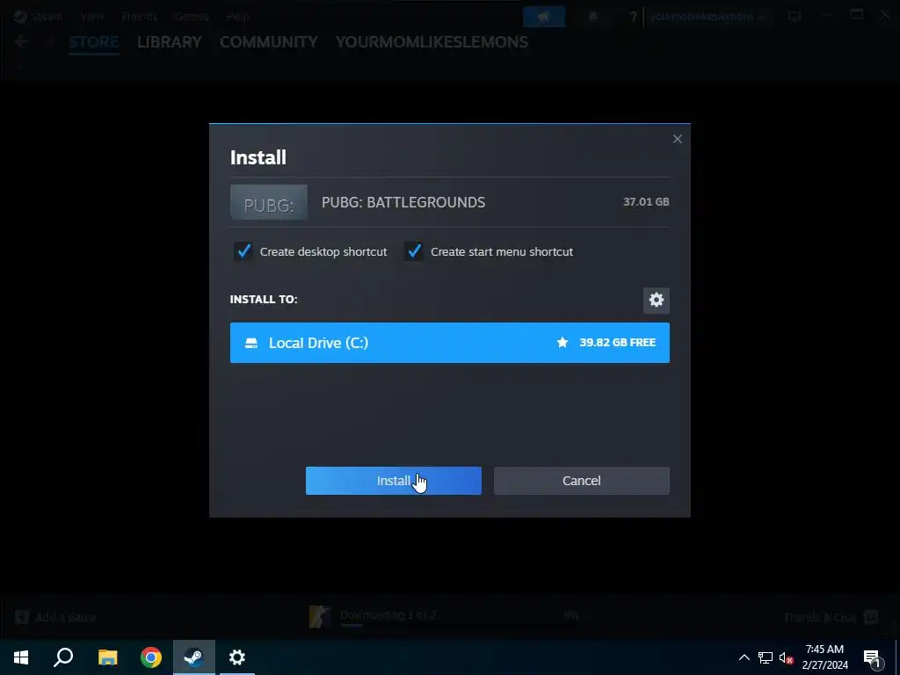Open the taskbar clock and date
Screen dimensions: 900x675
click(x=824, y=657)
